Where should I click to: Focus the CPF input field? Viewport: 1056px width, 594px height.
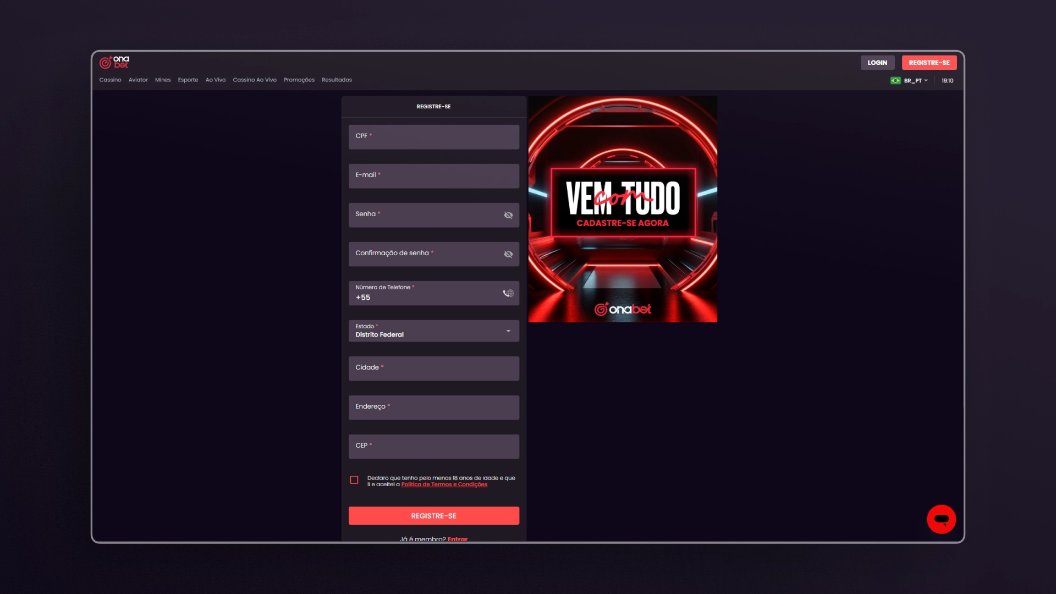pos(433,137)
